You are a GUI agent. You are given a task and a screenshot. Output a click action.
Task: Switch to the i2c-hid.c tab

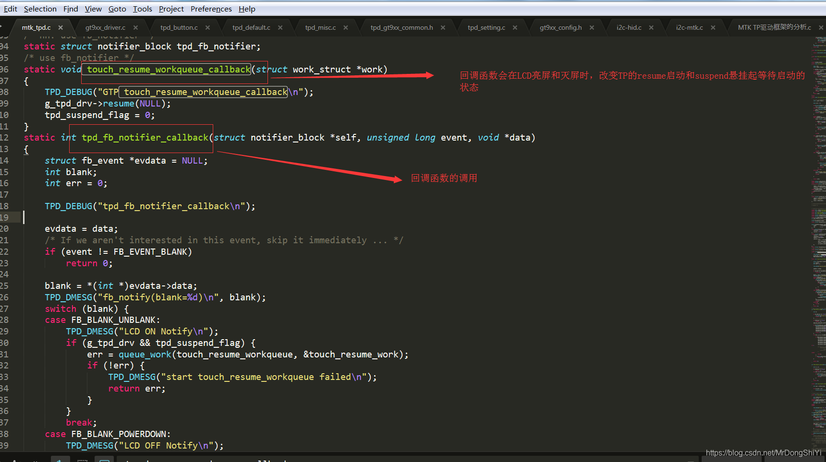click(x=629, y=28)
